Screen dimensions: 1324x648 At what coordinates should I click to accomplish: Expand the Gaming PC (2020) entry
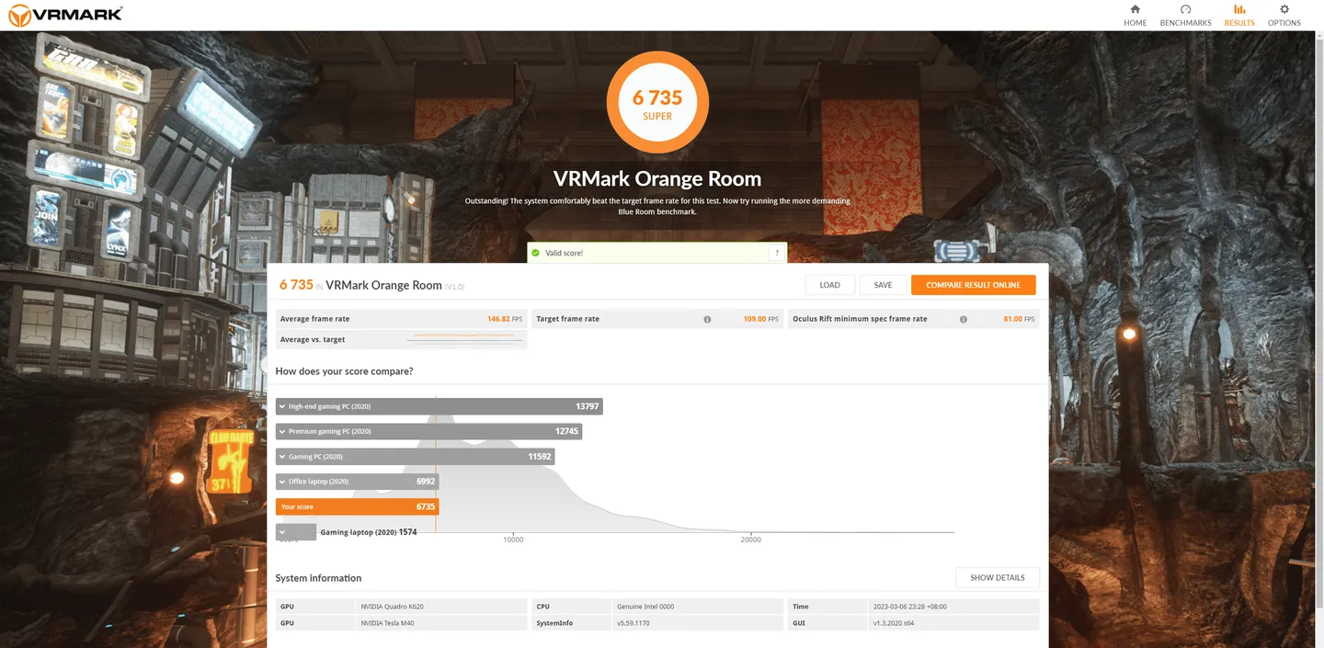pos(282,457)
